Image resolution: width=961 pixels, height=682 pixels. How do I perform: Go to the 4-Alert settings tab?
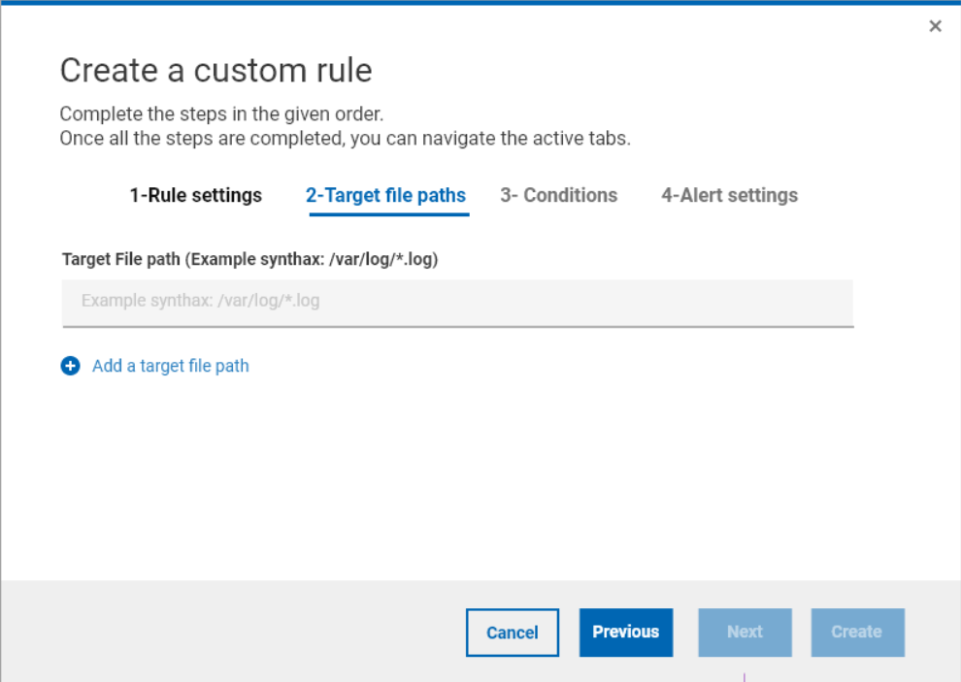point(729,195)
